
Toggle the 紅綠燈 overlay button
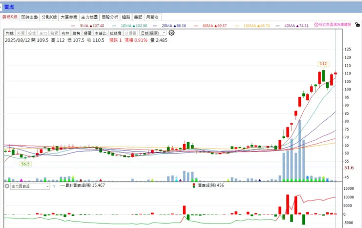(x=115, y=33)
